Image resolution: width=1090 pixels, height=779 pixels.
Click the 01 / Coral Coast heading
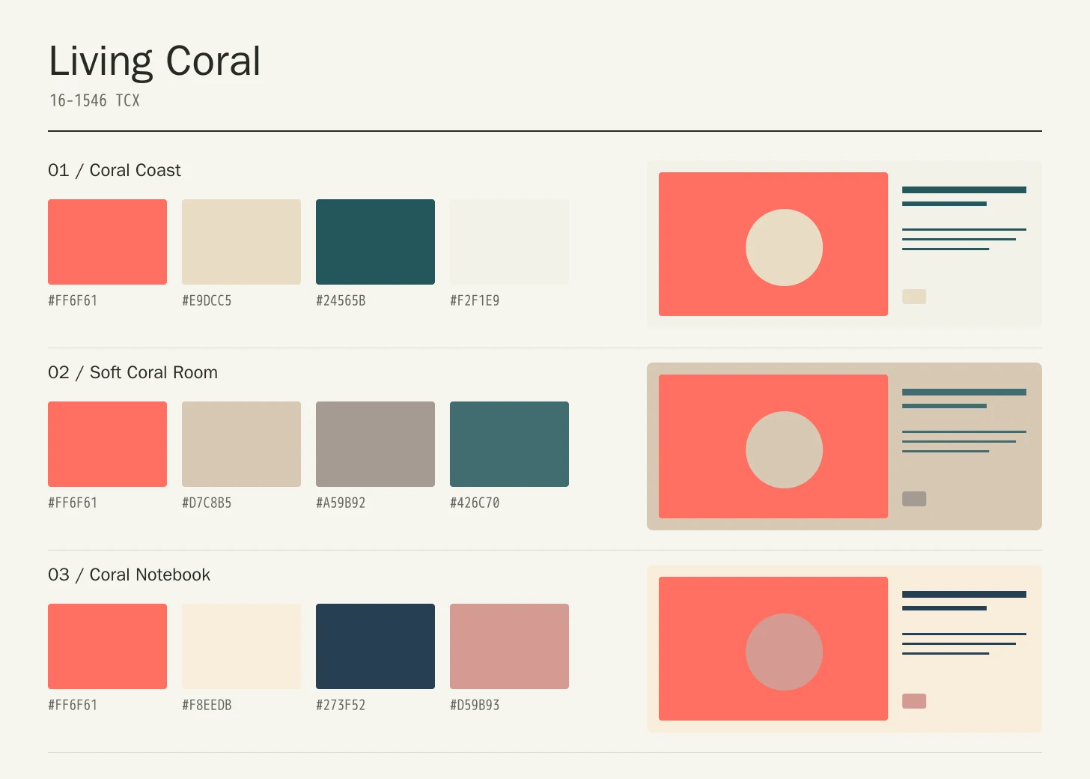[x=115, y=171]
